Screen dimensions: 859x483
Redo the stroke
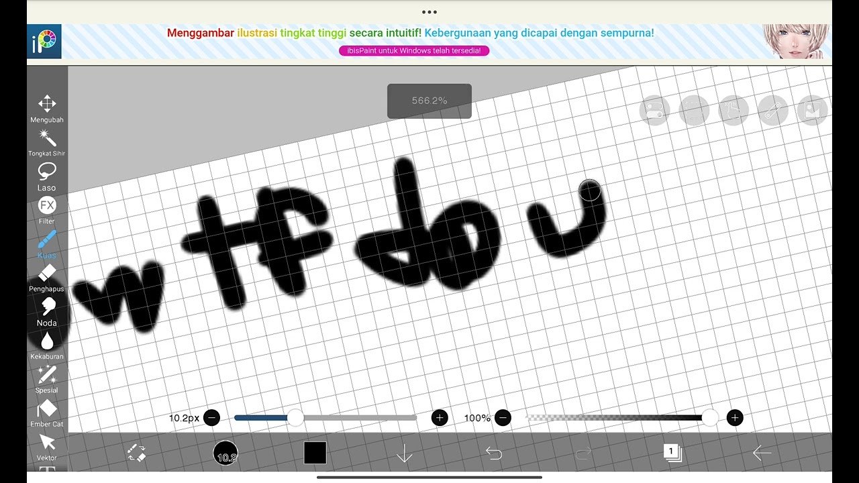(x=583, y=453)
